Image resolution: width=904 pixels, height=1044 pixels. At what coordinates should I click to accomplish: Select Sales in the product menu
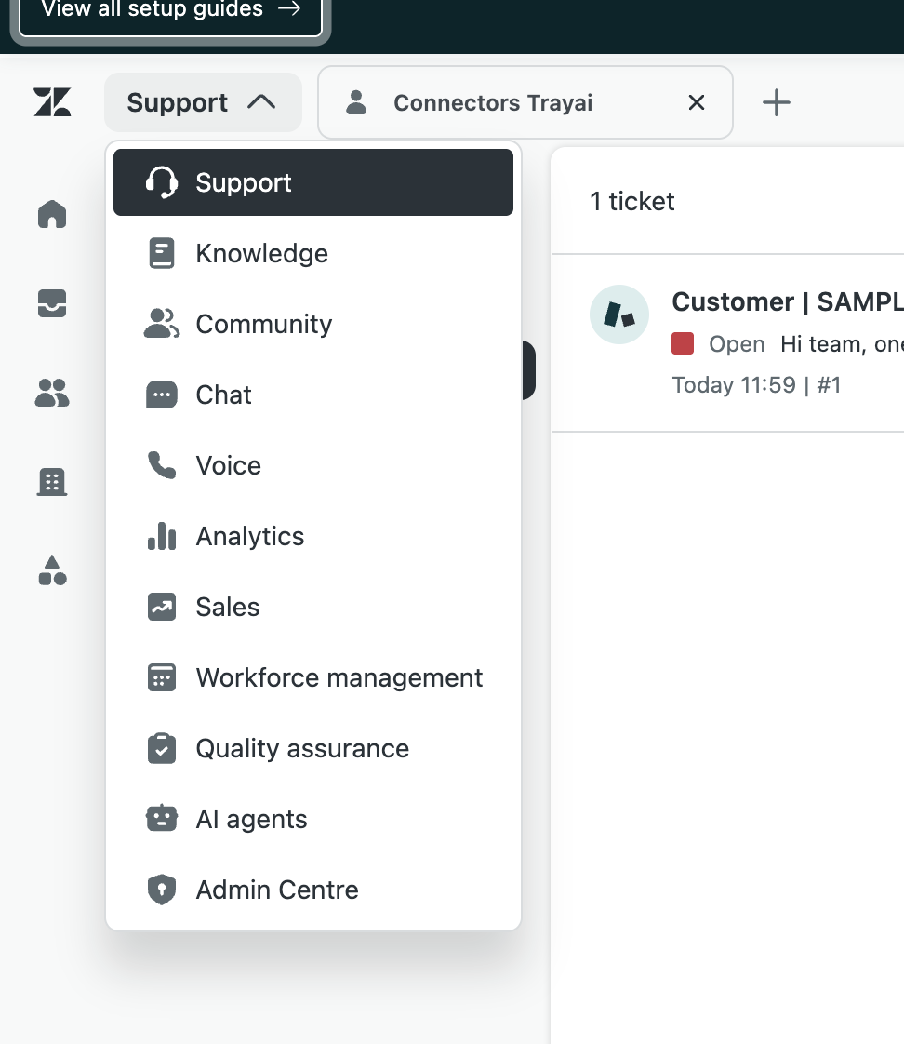coord(313,607)
